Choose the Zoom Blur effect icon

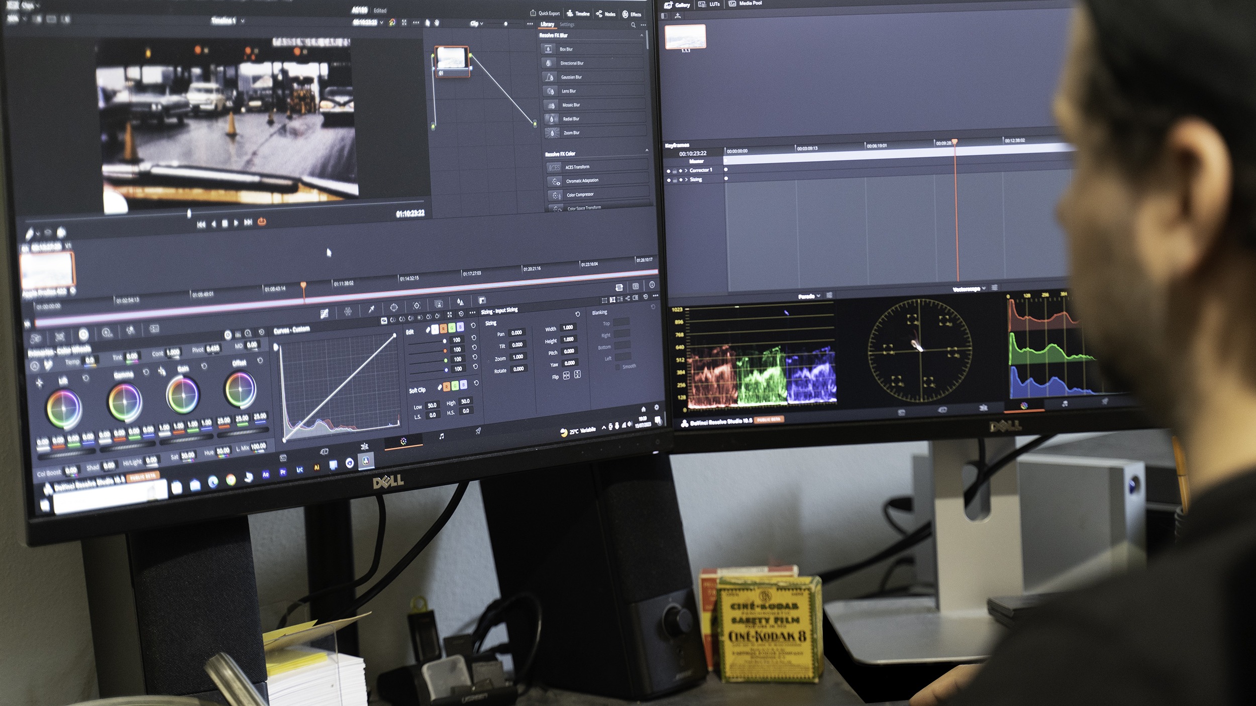tap(553, 133)
